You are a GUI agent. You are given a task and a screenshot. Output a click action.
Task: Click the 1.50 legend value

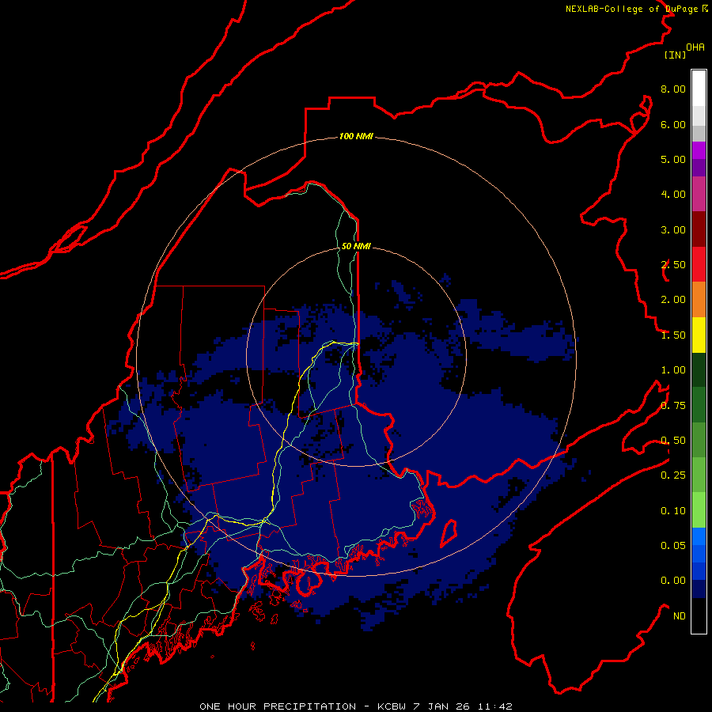click(673, 335)
